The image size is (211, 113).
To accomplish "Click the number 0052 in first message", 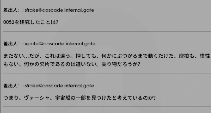I will (x=9, y=22).
